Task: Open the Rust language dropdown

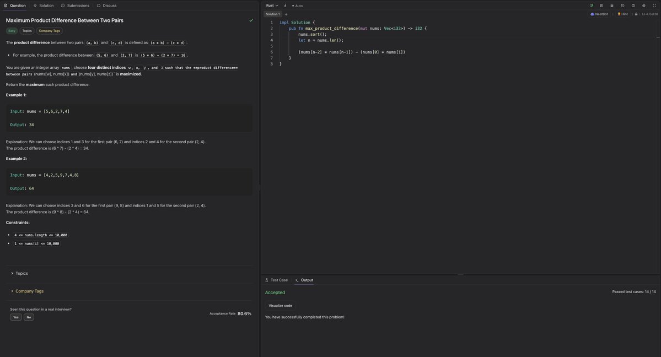Action: 272,6
